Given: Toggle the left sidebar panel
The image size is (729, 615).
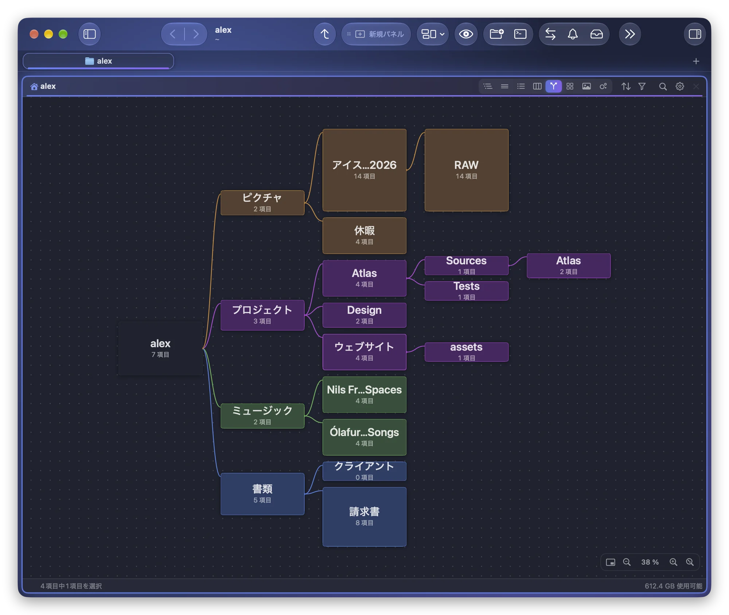Looking at the screenshot, I should click(89, 34).
